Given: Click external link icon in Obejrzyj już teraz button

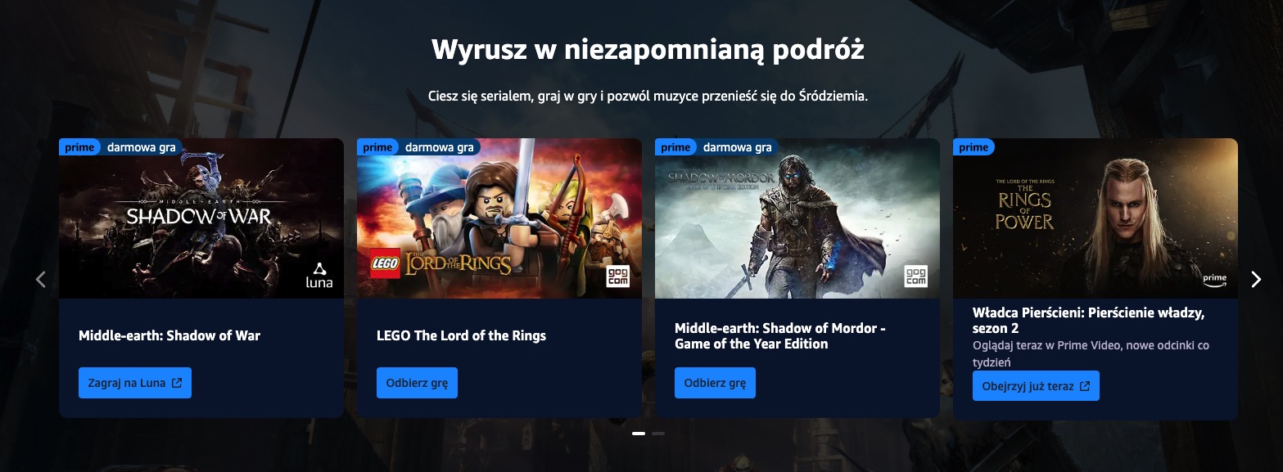Looking at the screenshot, I should [x=1085, y=386].
